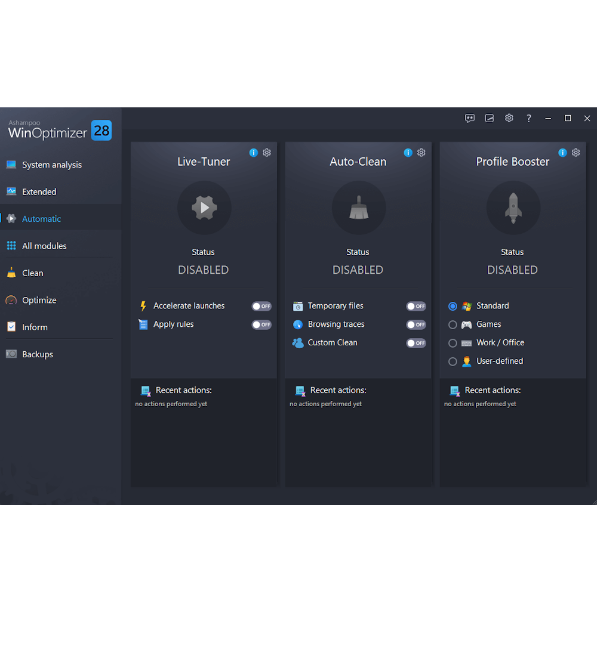Open Profile Booster settings gear
Viewport: 597px width, 656px height.
coord(576,153)
